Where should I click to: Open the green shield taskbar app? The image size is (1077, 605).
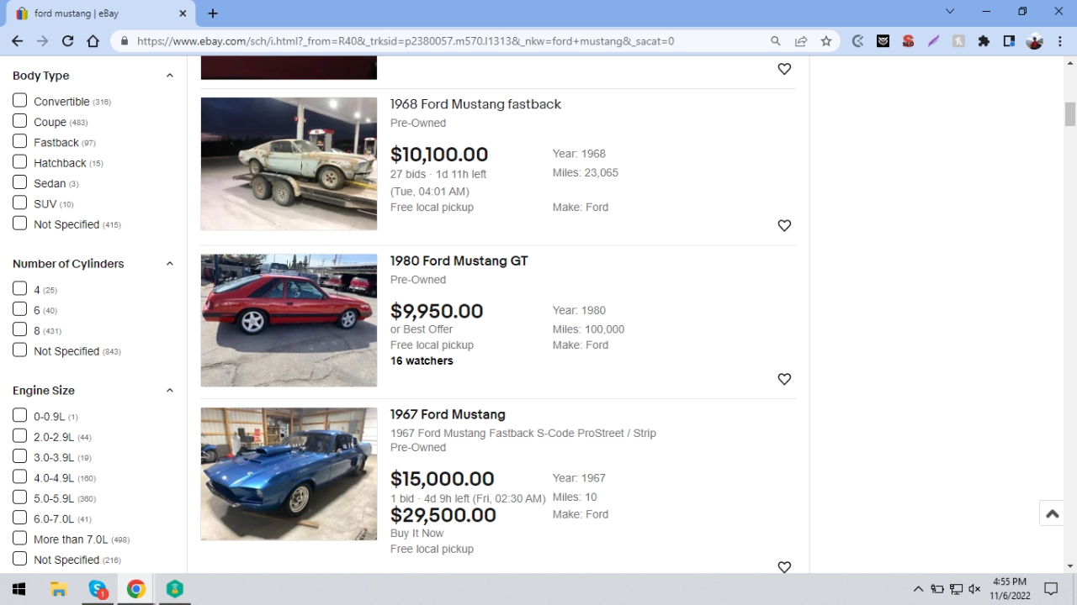pyautogui.click(x=175, y=589)
